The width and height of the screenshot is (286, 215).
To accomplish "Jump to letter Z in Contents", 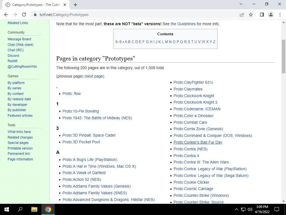I will (x=214, y=42).
